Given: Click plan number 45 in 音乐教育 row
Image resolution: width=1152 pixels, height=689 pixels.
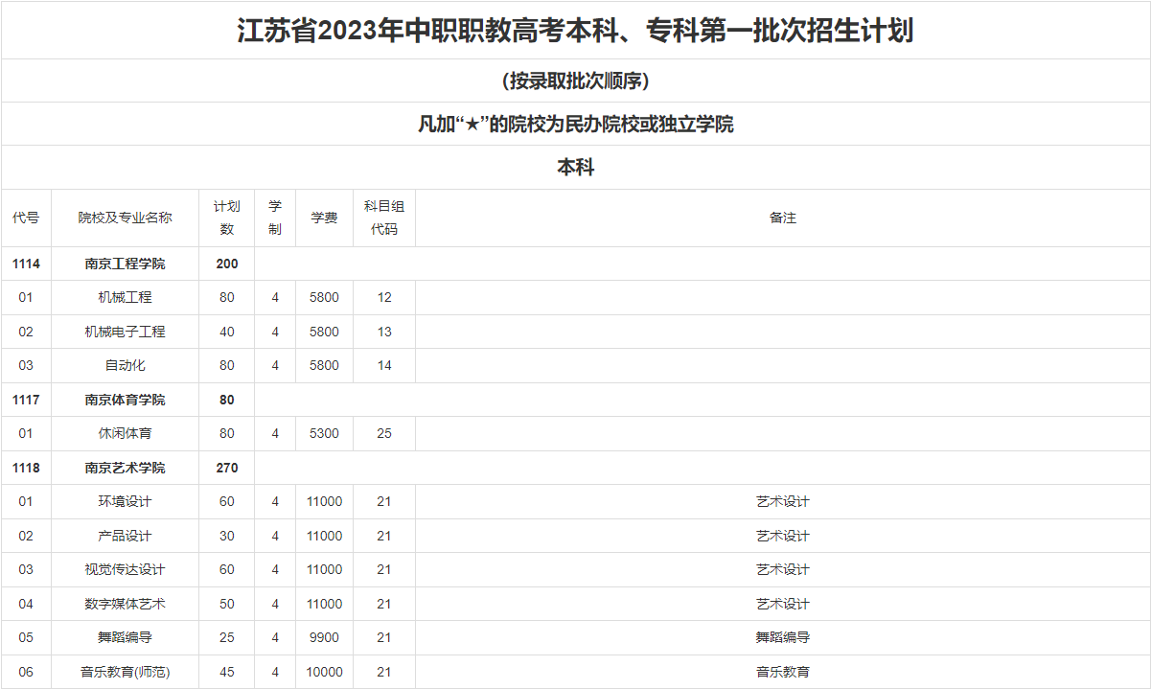Looking at the screenshot, I should click(226, 672).
